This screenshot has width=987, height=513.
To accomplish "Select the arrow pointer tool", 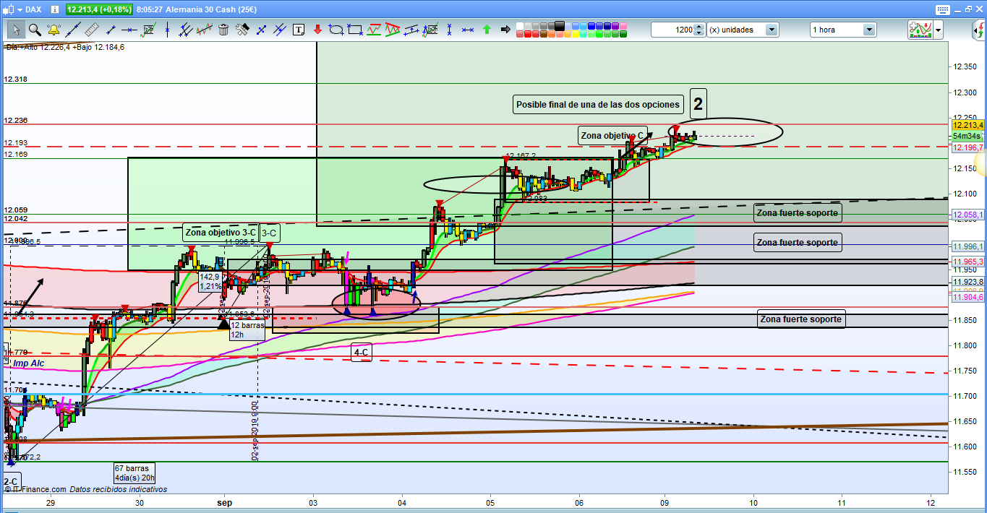I will [15, 30].
